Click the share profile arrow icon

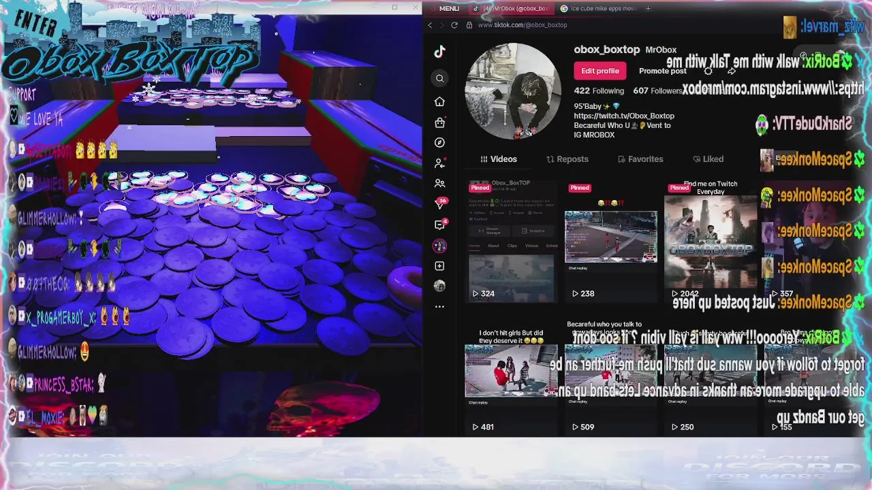(x=731, y=71)
